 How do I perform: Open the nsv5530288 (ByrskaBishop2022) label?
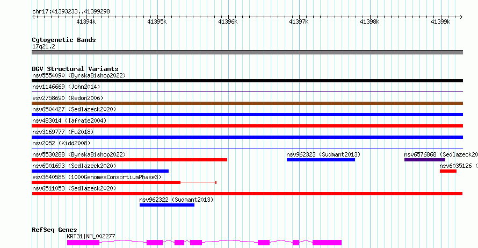pyautogui.click(x=79, y=154)
